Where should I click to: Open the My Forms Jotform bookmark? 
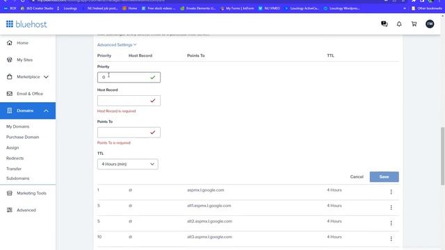[237, 8]
